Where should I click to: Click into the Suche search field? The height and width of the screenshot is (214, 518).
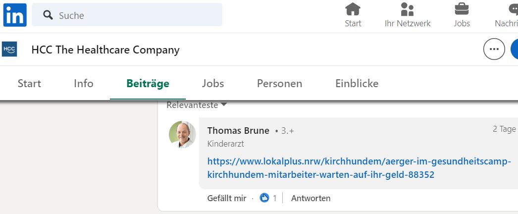134,15
